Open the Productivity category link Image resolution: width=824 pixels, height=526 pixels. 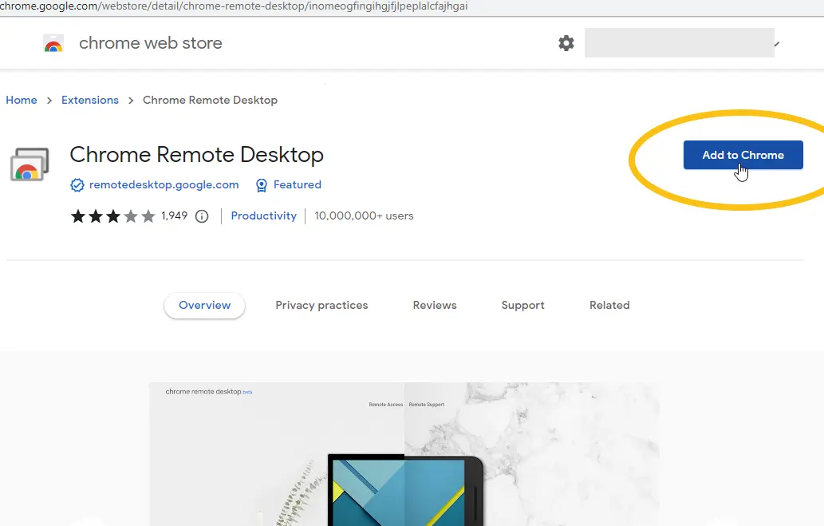(x=264, y=216)
